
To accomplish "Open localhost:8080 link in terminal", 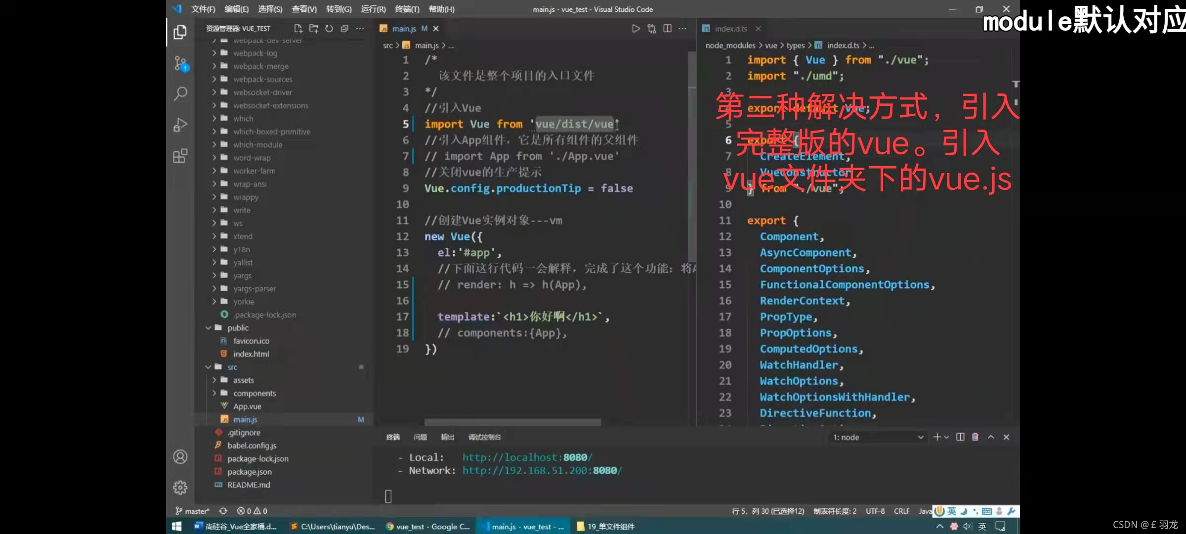I will coord(526,457).
